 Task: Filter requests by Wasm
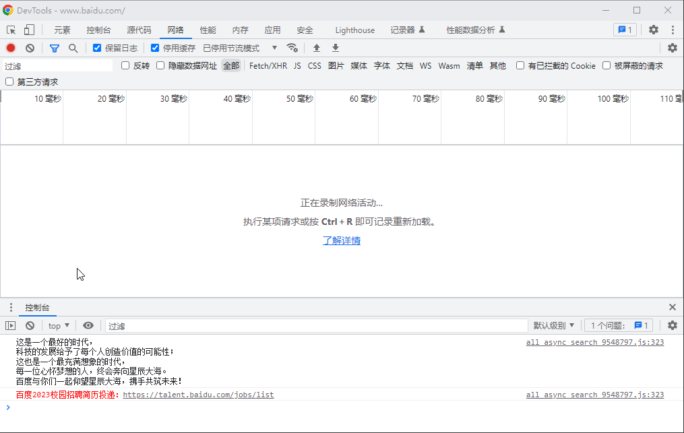pyautogui.click(x=449, y=66)
